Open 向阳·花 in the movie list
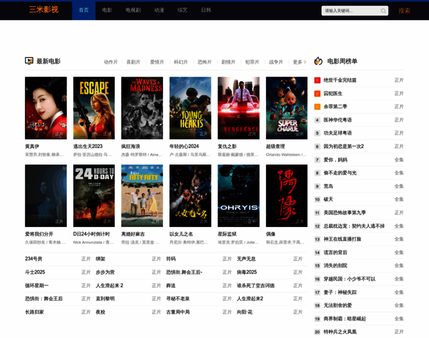 [x=244, y=312]
